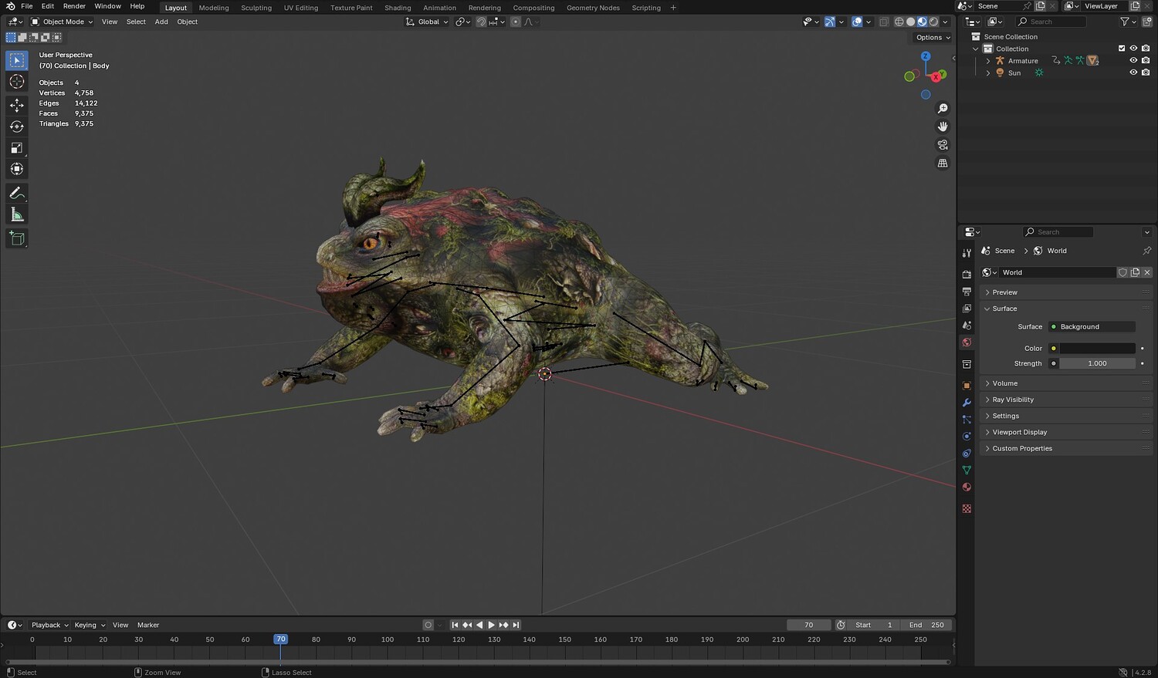The width and height of the screenshot is (1158, 678).
Task: Toggle camera view in viewport
Action: (x=943, y=145)
